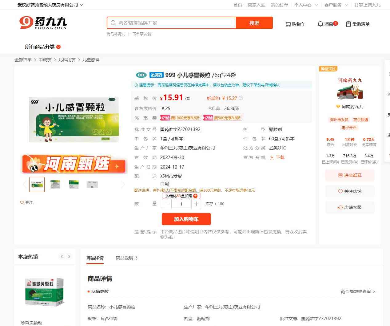The height and width of the screenshot is (326, 390).
Task: Switch to the product instructions tab
Action: click(x=126, y=258)
